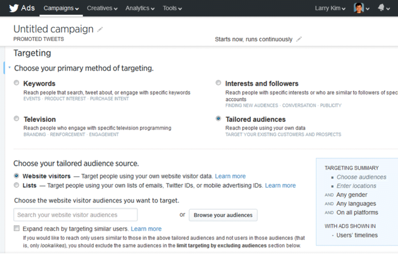Click Any gender in Targeting Summary
This screenshot has height=257, width=398.
pos(352,195)
